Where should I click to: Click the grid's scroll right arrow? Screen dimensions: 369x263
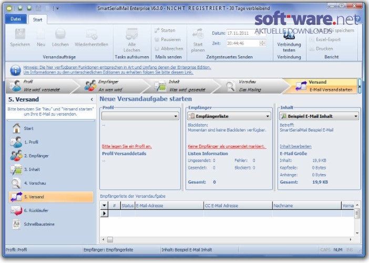click(351, 239)
